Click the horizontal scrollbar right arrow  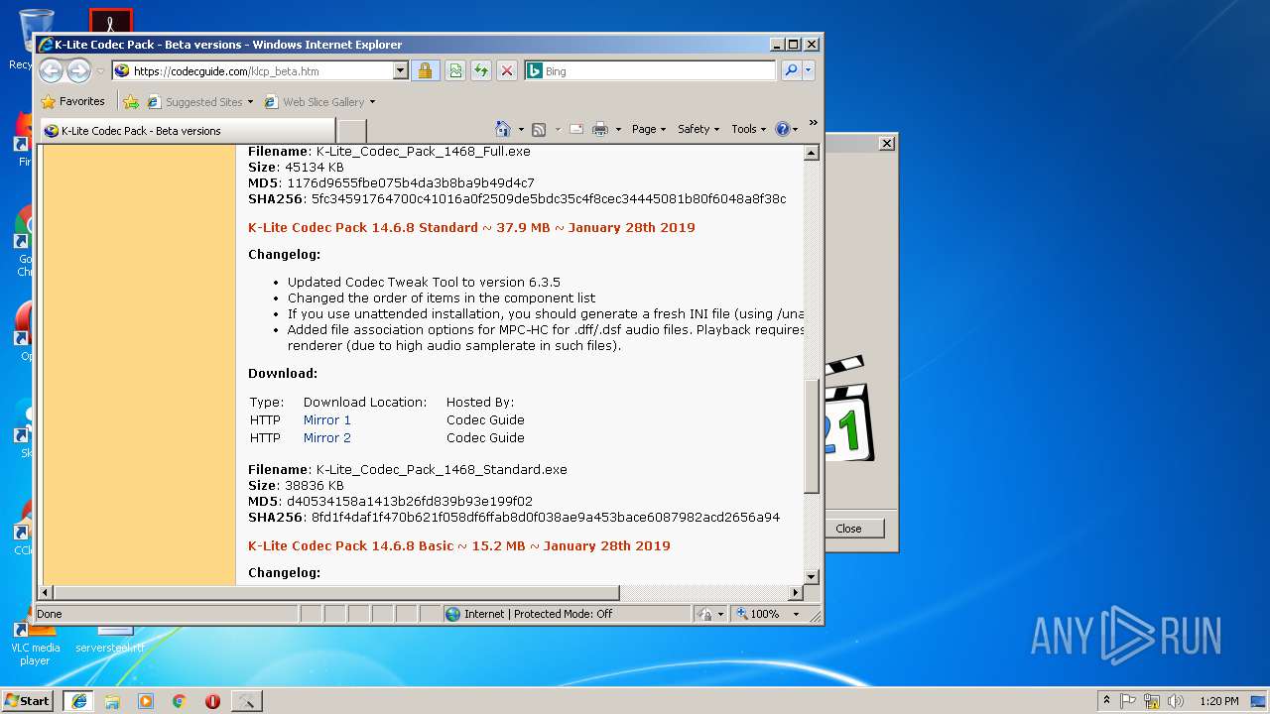795,593
